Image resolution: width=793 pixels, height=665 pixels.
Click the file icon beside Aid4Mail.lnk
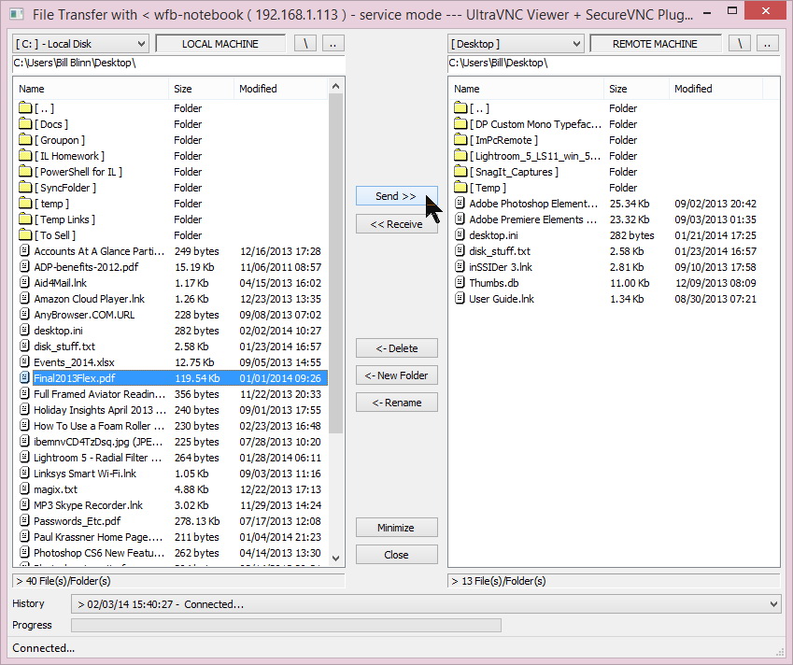(24, 283)
